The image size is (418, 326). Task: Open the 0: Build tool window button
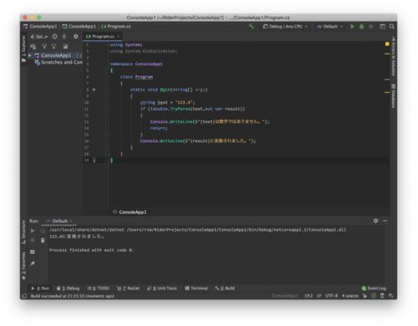(225, 288)
